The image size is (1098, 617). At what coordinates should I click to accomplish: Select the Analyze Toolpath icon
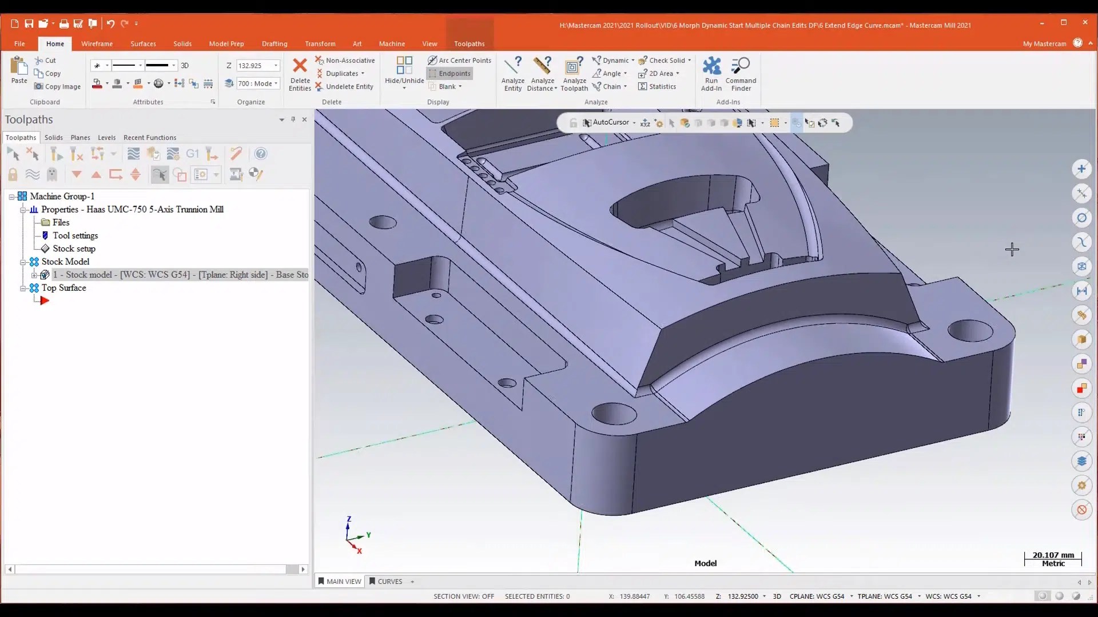tap(574, 66)
